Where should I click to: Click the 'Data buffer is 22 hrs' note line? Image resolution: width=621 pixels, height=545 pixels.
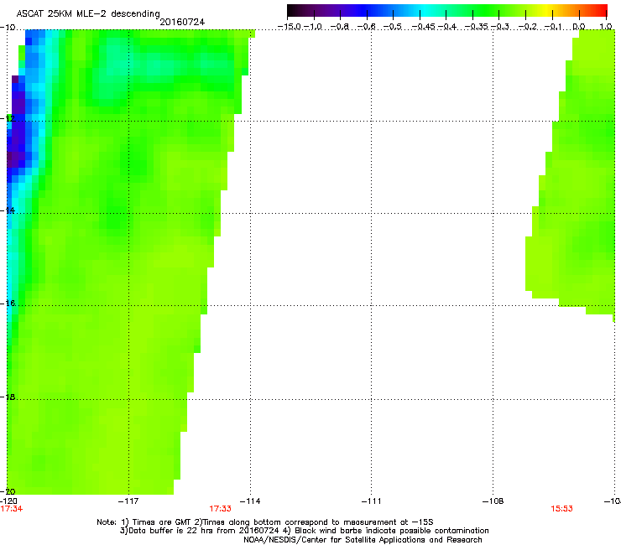click(304, 531)
